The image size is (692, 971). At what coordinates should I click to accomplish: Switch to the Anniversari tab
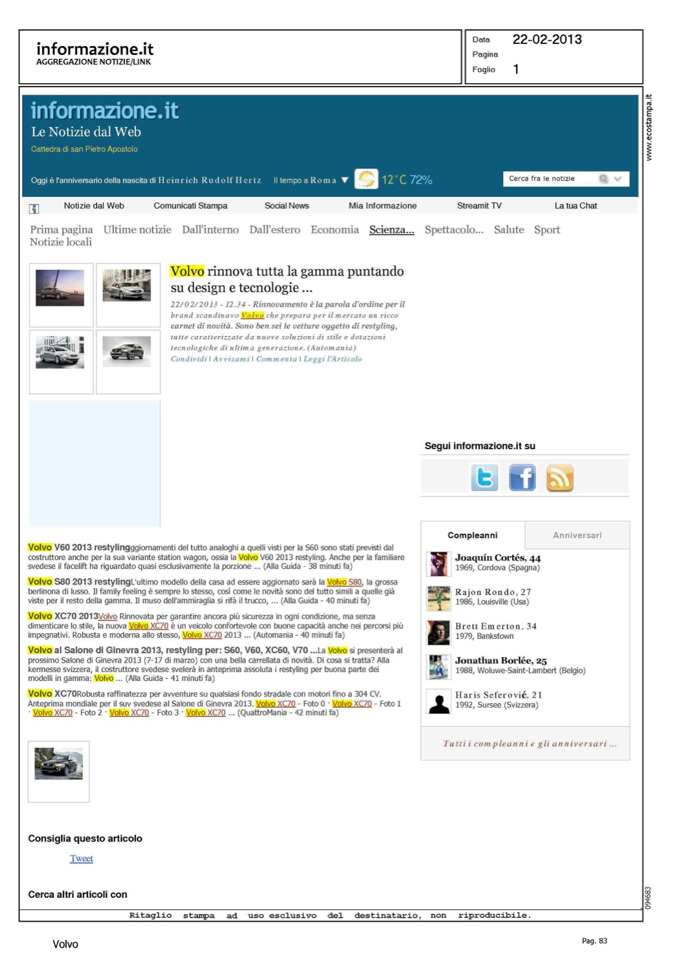click(577, 535)
